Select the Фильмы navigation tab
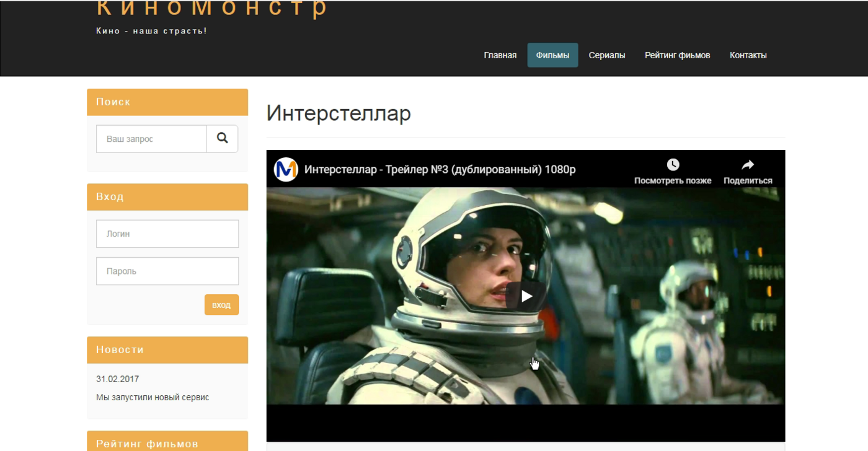868x451 pixels. [552, 55]
